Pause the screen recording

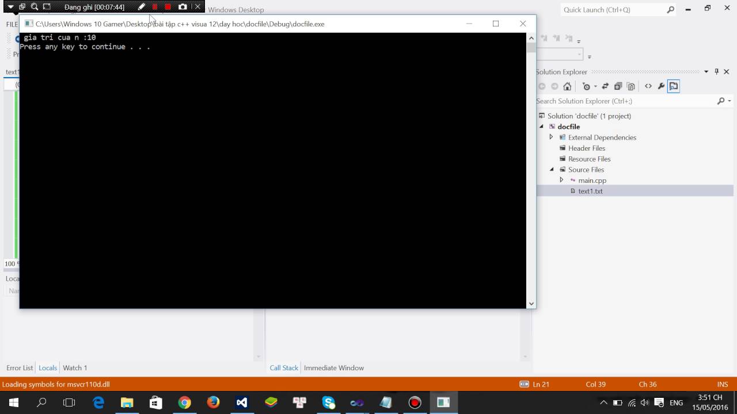tap(155, 7)
